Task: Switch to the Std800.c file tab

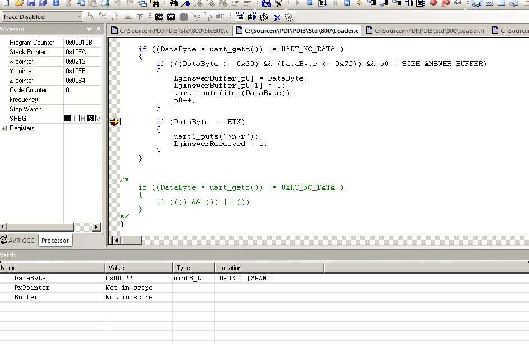Action: pyautogui.click(x=170, y=31)
